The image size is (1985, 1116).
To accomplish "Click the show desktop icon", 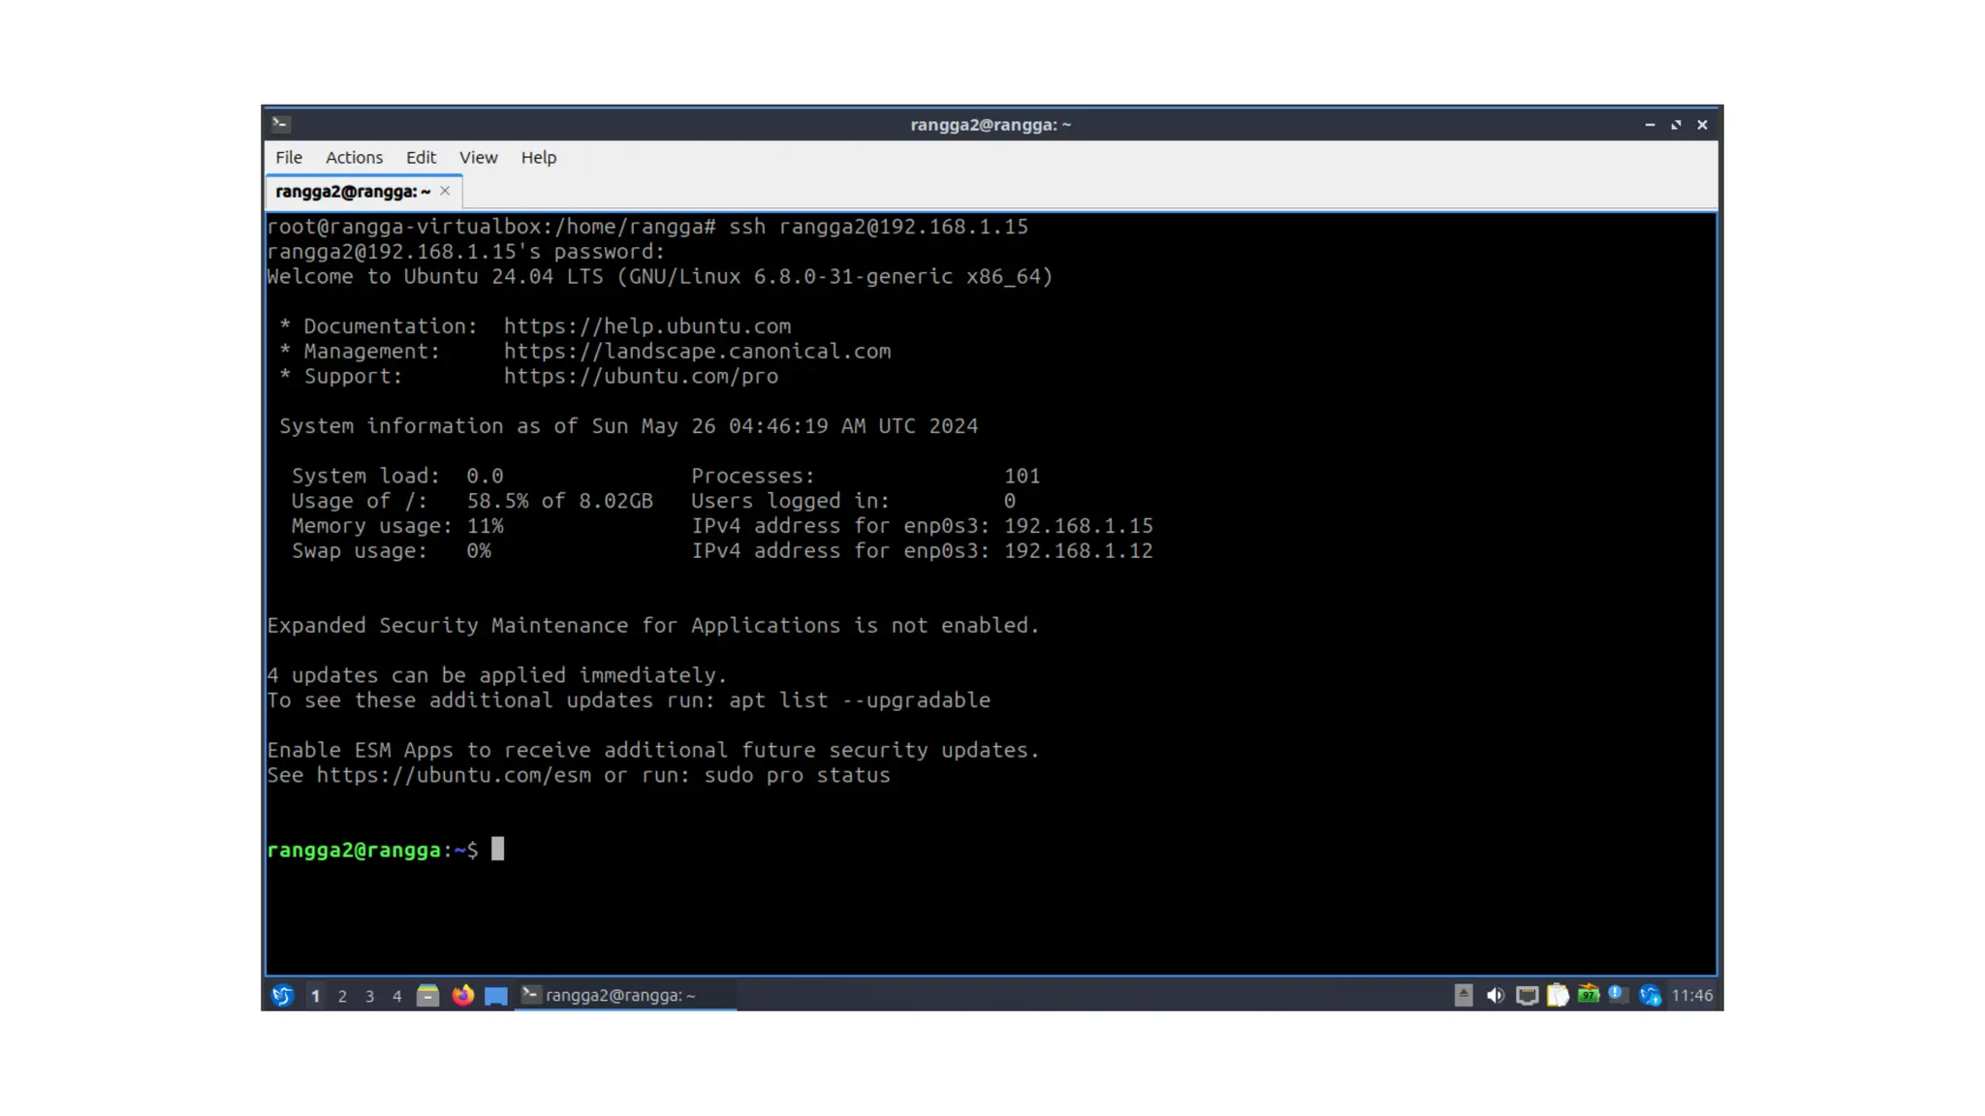I will tap(495, 995).
